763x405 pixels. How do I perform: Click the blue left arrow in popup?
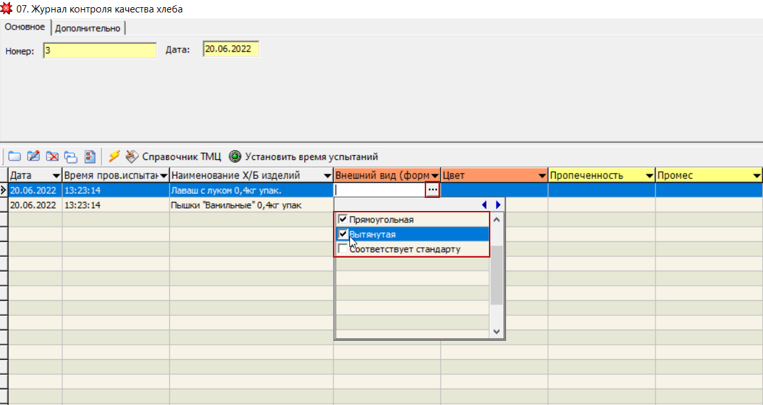pyautogui.click(x=484, y=204)
